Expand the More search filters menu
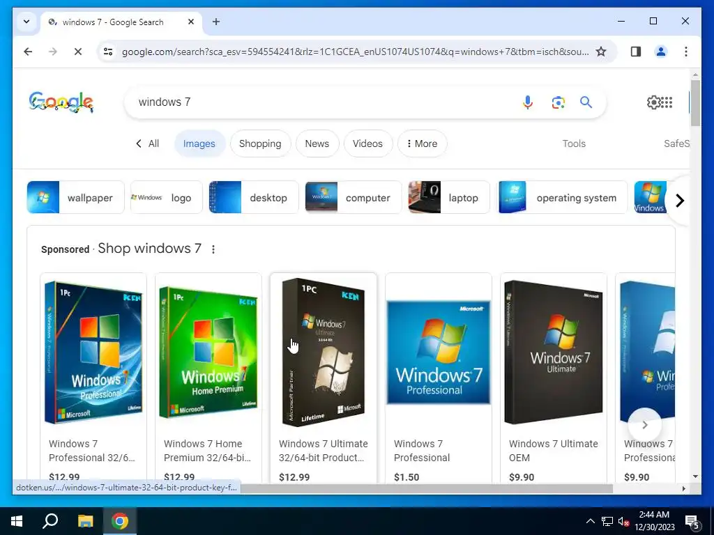The width and height of the screenshot is (714, 535). [422, 144]
